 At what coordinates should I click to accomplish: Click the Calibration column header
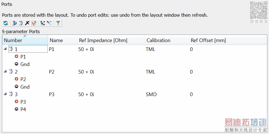pyautogui.click(x=158, y=40)
